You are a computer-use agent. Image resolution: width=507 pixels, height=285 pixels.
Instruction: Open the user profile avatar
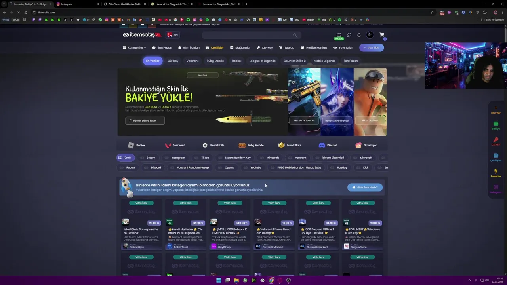coord(370,35)
